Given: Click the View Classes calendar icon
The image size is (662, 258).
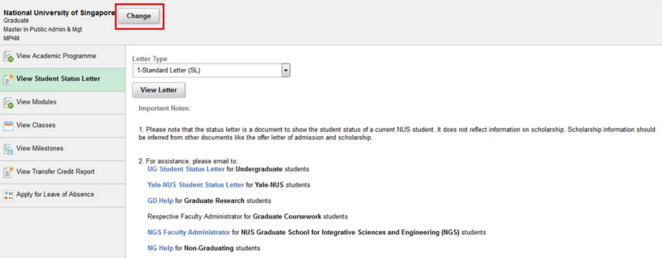Looking at the screenshot, I should 8,125.
